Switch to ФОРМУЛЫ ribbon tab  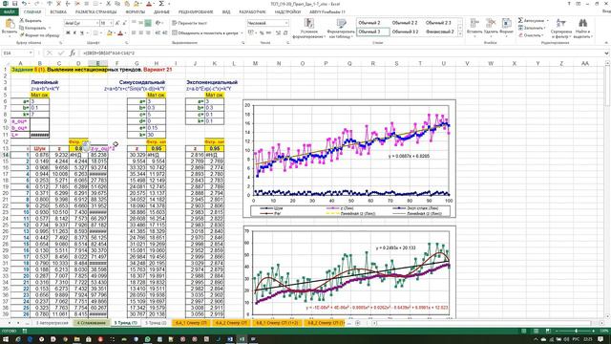click(x=136, y=12)
